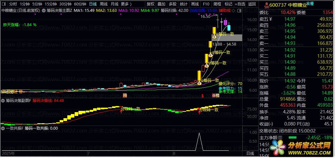
Task: Click the 标记 mark button
Action: pyautogui.click(x=228, y=4)
